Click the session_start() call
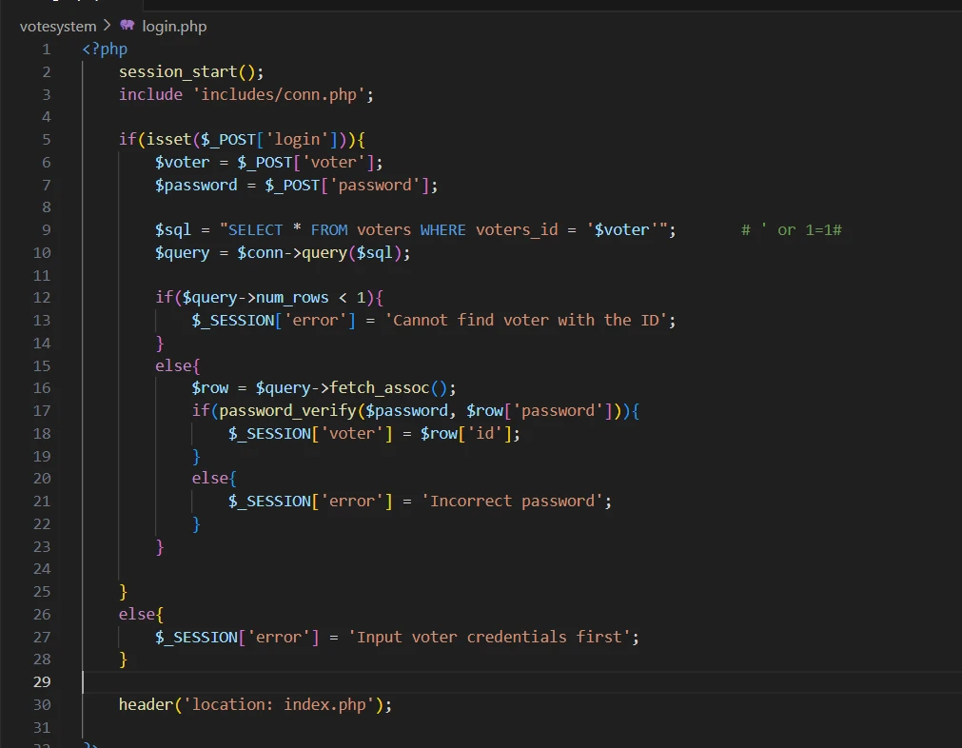This screenshot has height=748, width=962. 187,71
